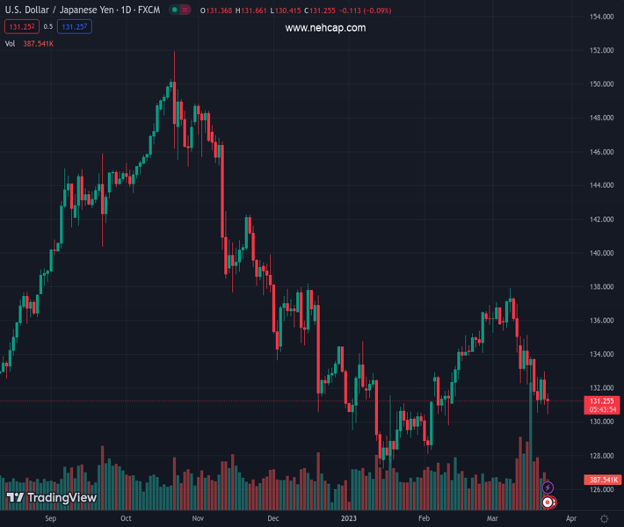Click the 0.5 spread value between the prices
This screenshot has height=527, width=624.
click(x=49, y=26)
